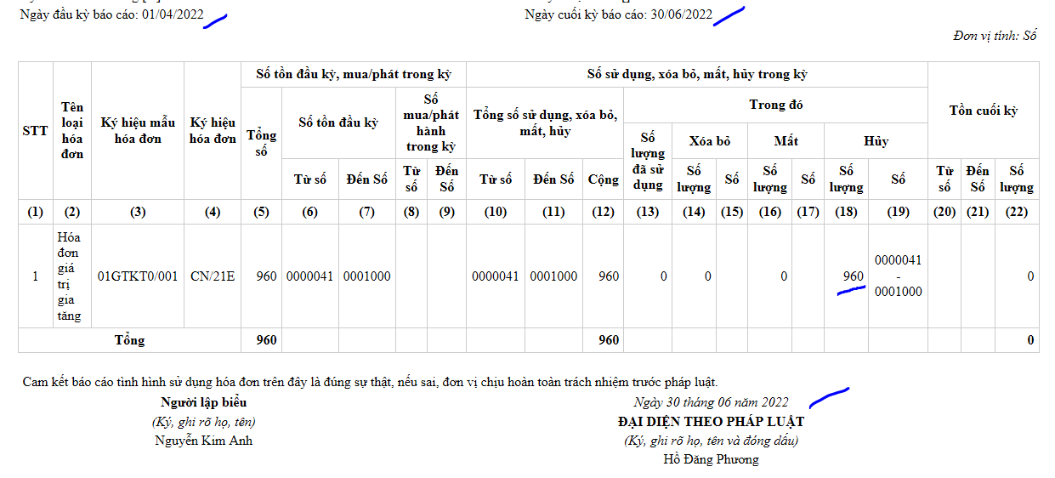Click the "Xóa bỏ" column header
Viewport: 1055px width, 478px height.
(709, 141)
